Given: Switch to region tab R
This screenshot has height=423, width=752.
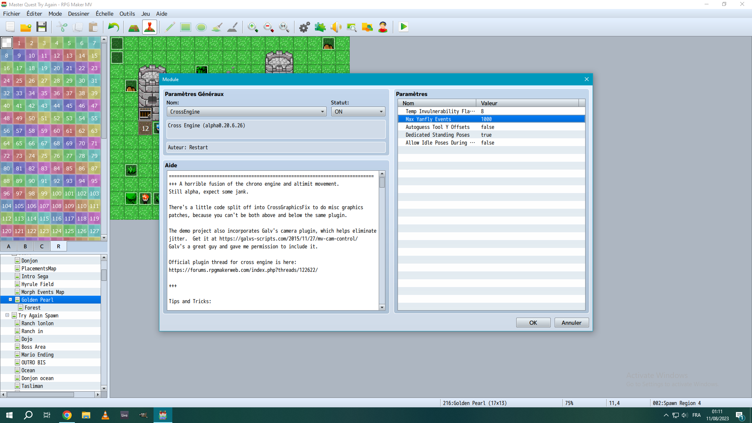Looking at the screenshot, I should tap(59, 246).
